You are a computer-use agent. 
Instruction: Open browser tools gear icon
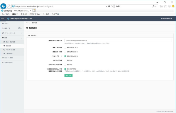click(169, 6)
